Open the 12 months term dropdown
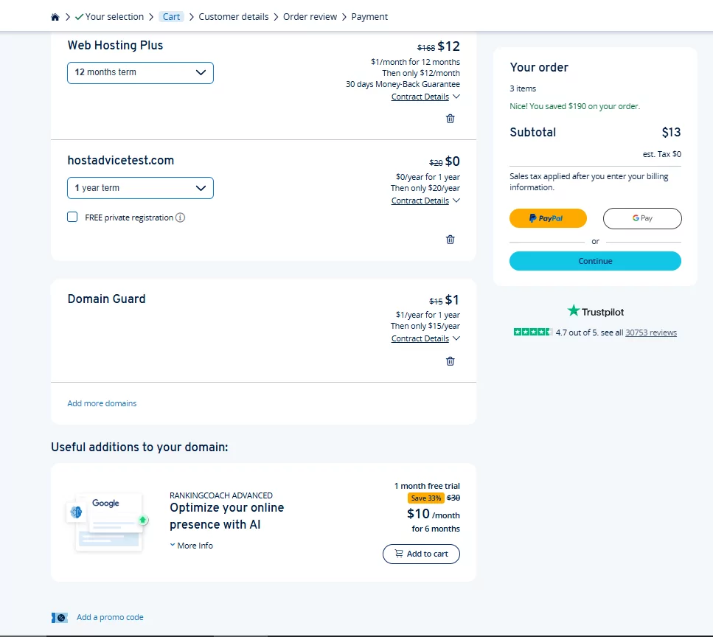 tap(141, 73)
